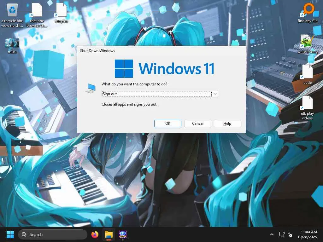This screenshot has width=323, height=242.
Task: Open File Explorer from the taskbar
Action: (x=109, y=234)
